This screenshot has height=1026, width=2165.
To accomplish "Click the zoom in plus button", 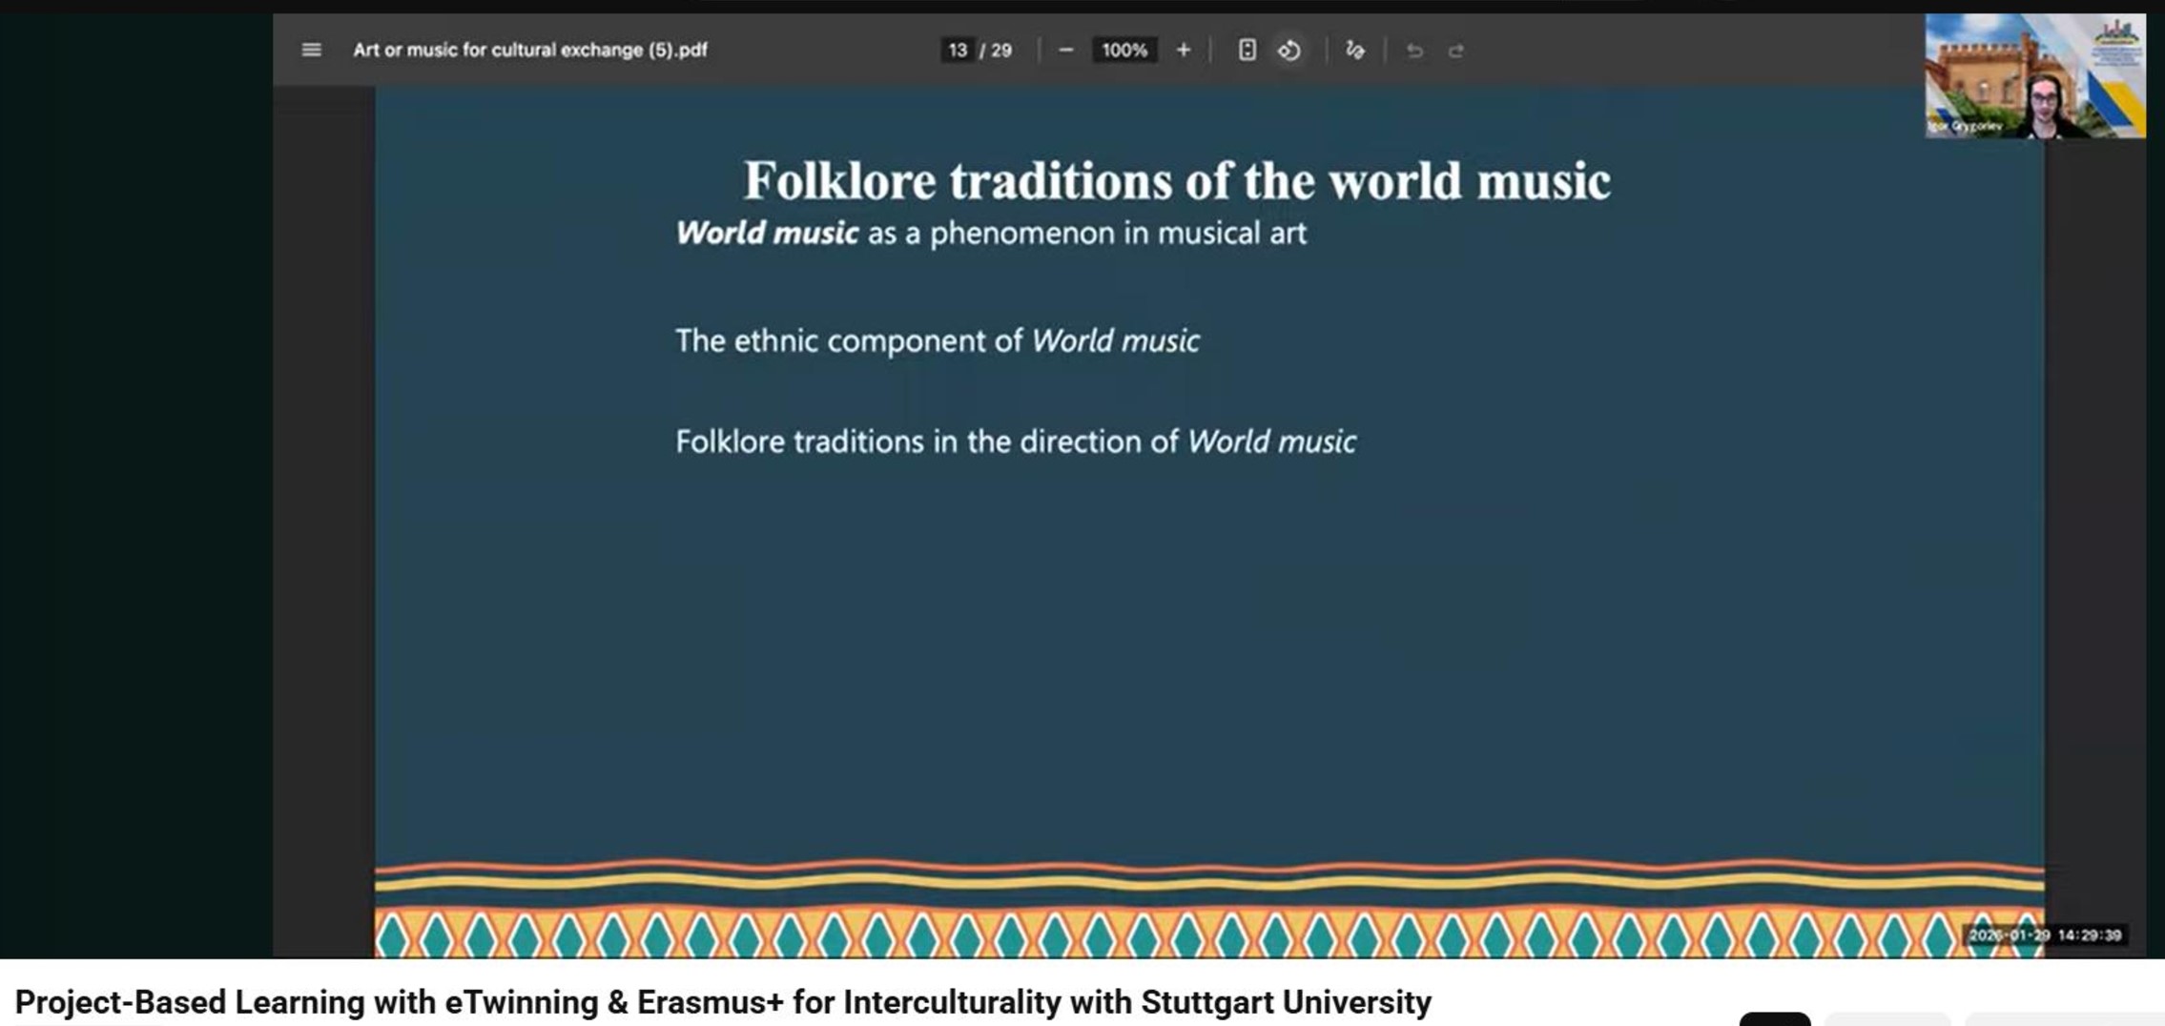I will tap(1183, 50).
